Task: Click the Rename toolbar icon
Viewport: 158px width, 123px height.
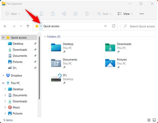Action: 64,14
